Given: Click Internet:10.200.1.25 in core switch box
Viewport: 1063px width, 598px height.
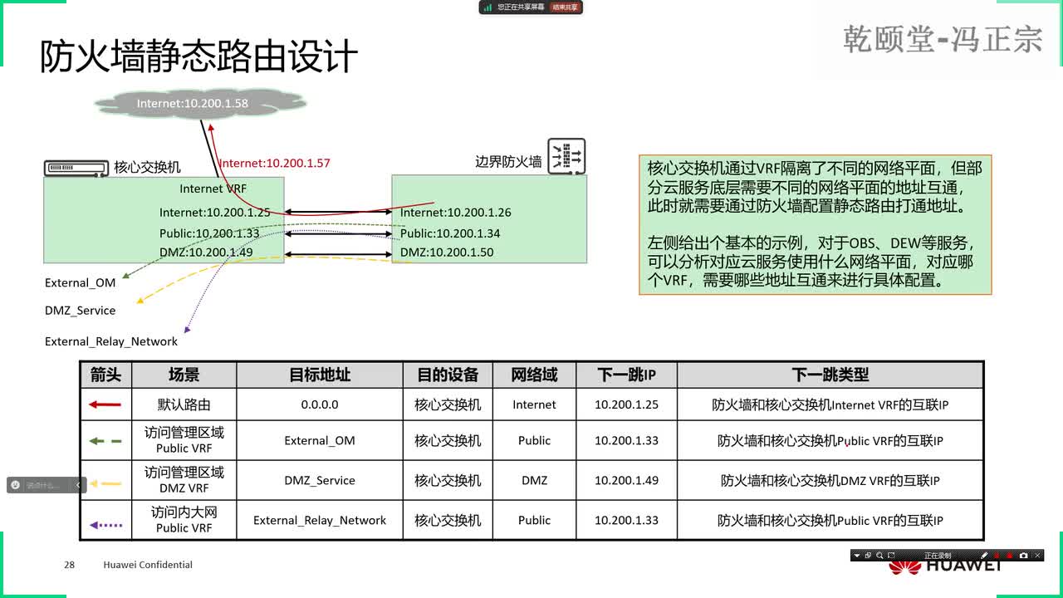Looking at the screenshot, I should [x=215, y=213].
